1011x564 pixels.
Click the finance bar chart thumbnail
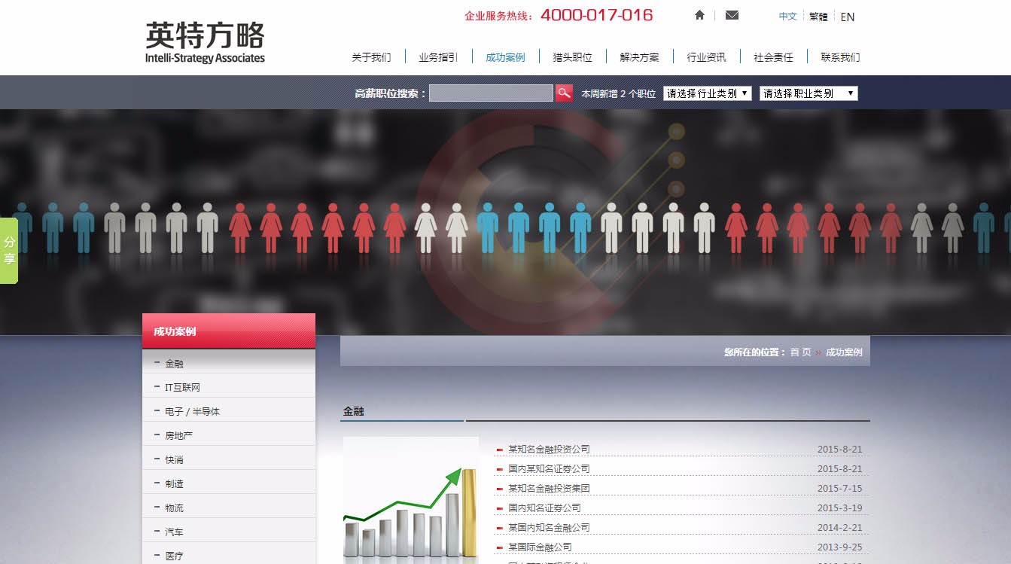[410, 500]
